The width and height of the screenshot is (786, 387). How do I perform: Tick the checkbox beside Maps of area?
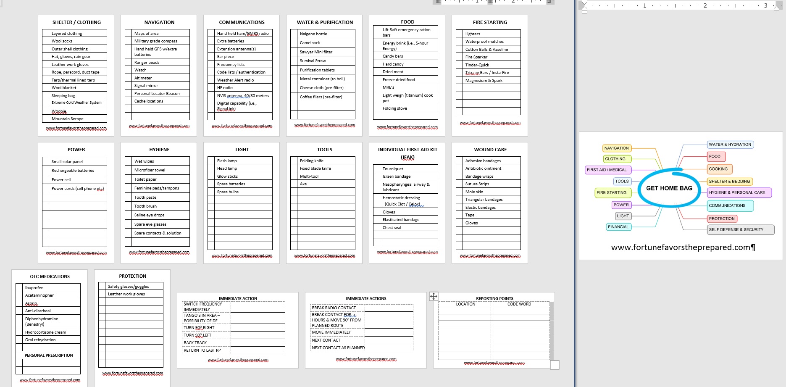tap(129, 34)
